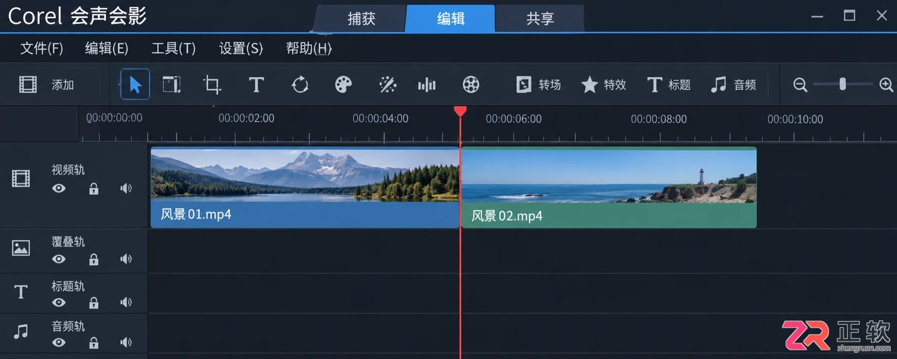The image size is (897, 359).
Task: Select the Crop tool
Action: (212, 85)
